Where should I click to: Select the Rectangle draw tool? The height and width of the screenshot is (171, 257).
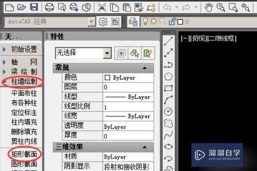pyautogui.click(x=168, y=88)
